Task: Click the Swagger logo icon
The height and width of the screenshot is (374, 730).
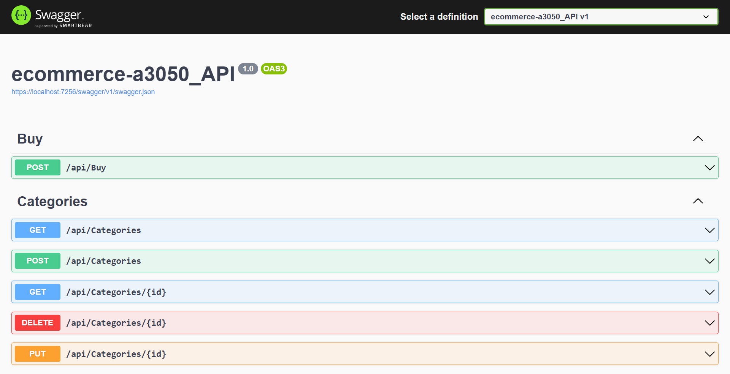Action: (21, 16)
